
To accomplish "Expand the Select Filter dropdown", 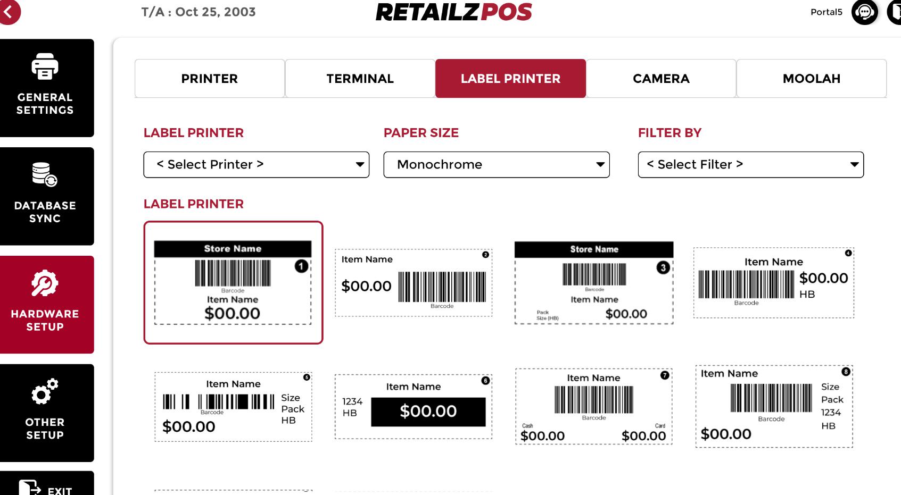I will point(750,165).
